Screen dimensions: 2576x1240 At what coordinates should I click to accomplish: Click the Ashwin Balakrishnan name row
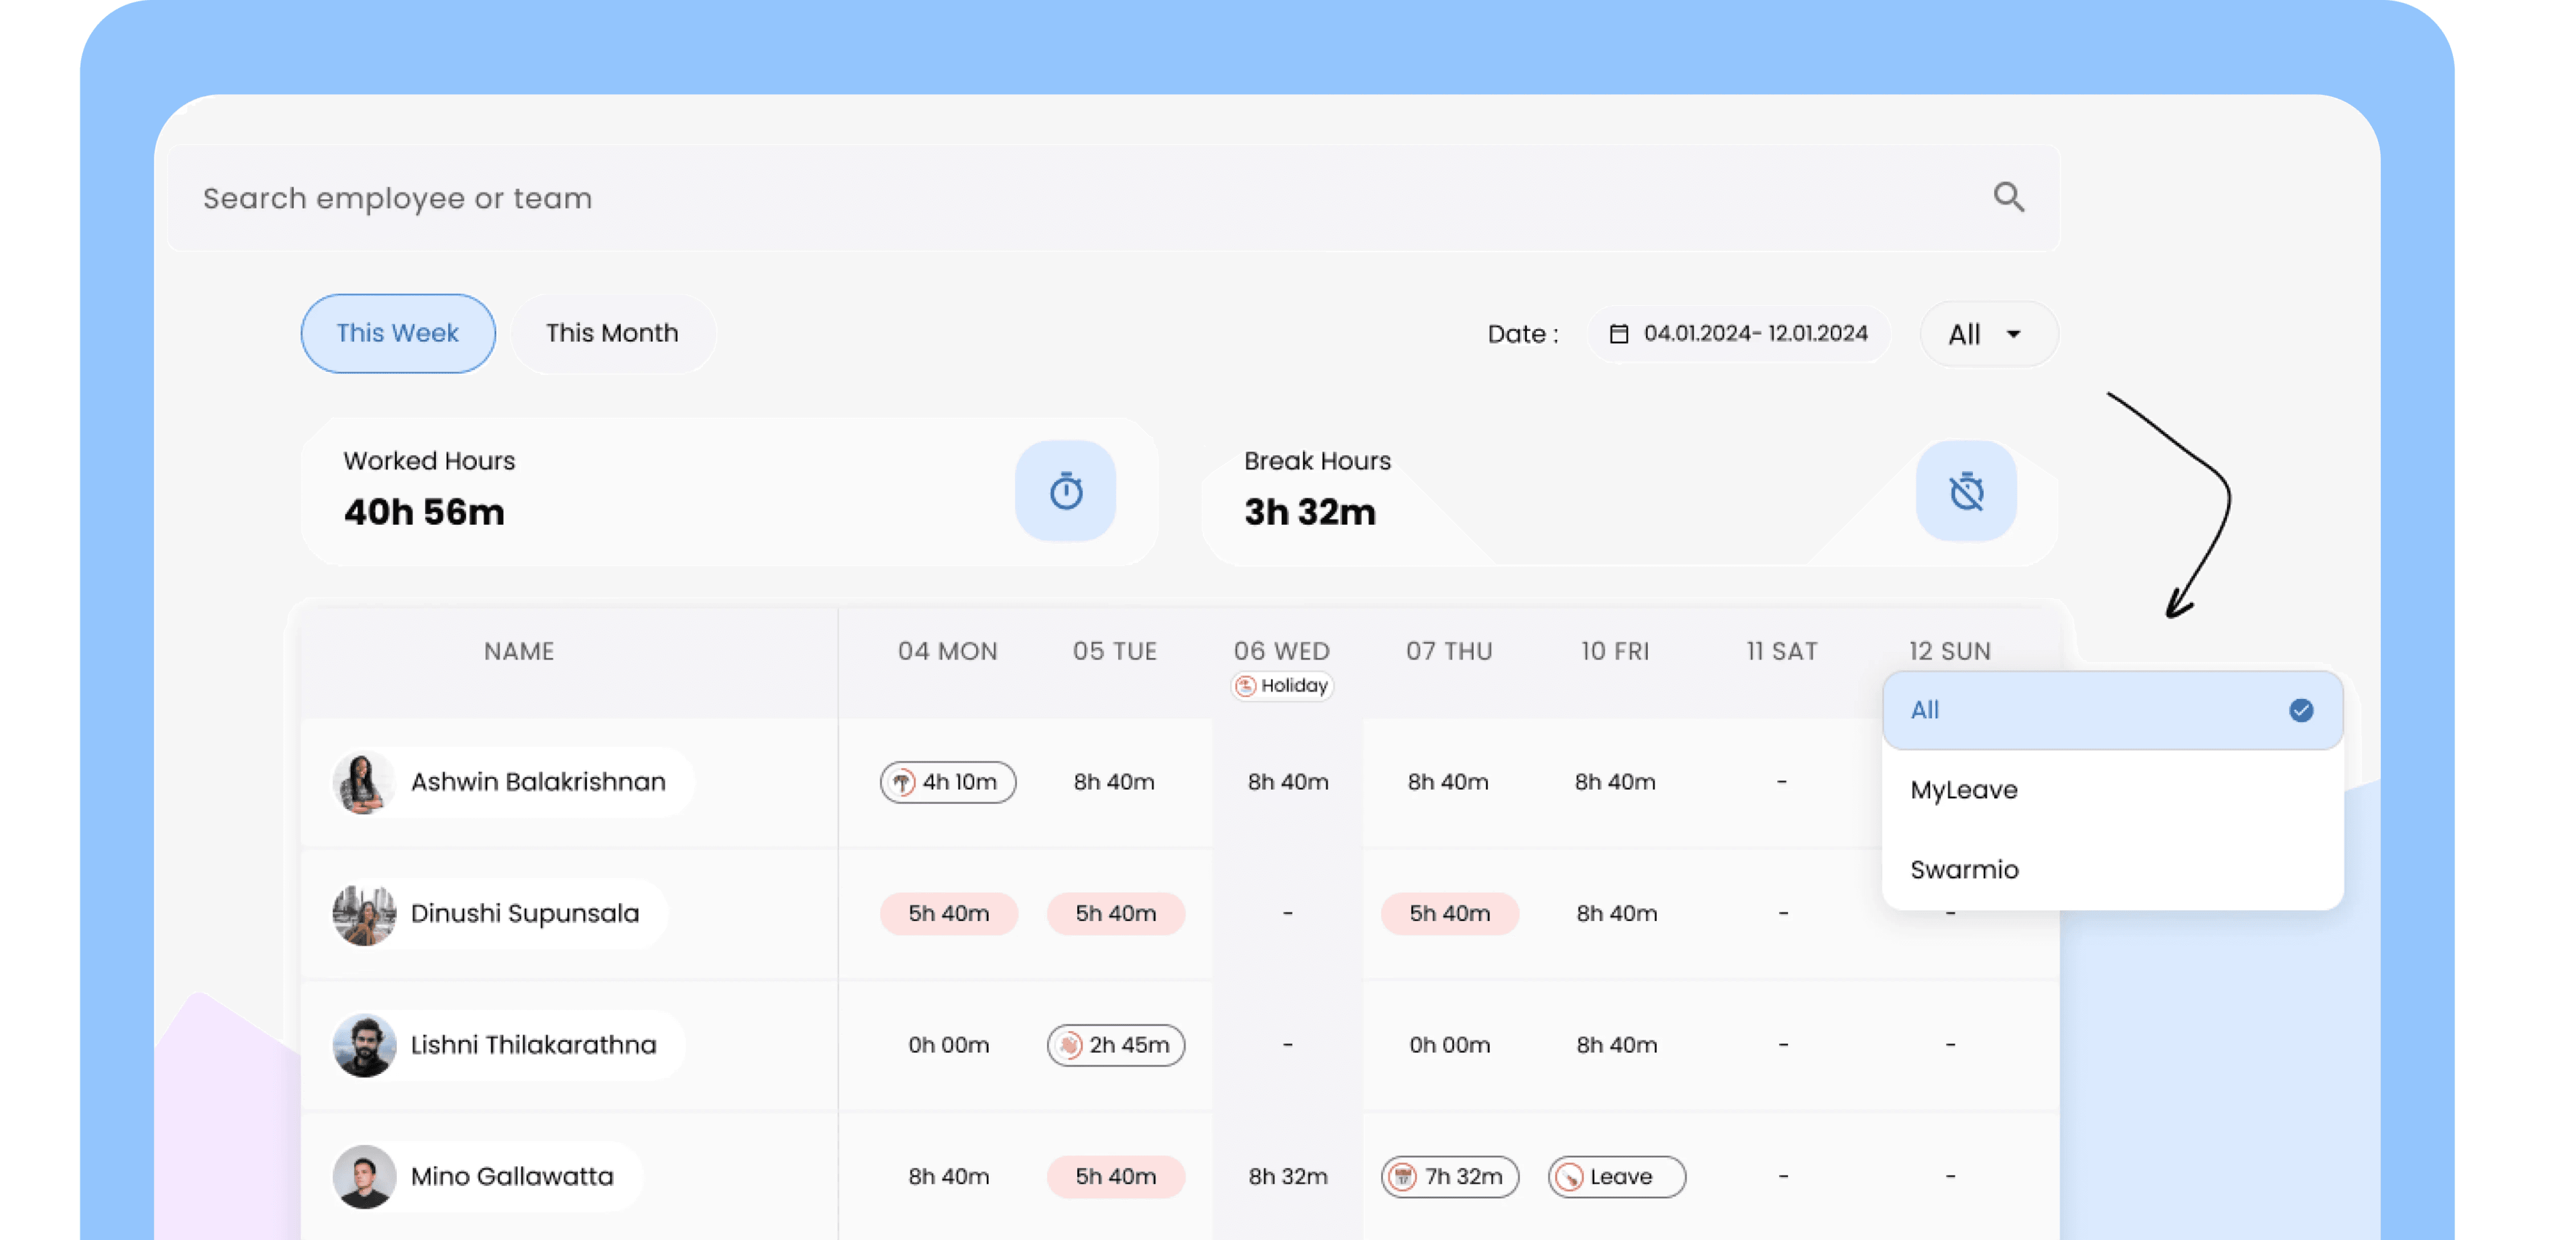coord(538,782)
